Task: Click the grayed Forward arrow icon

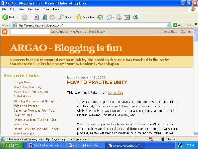Action: click(x=25, y=17)
